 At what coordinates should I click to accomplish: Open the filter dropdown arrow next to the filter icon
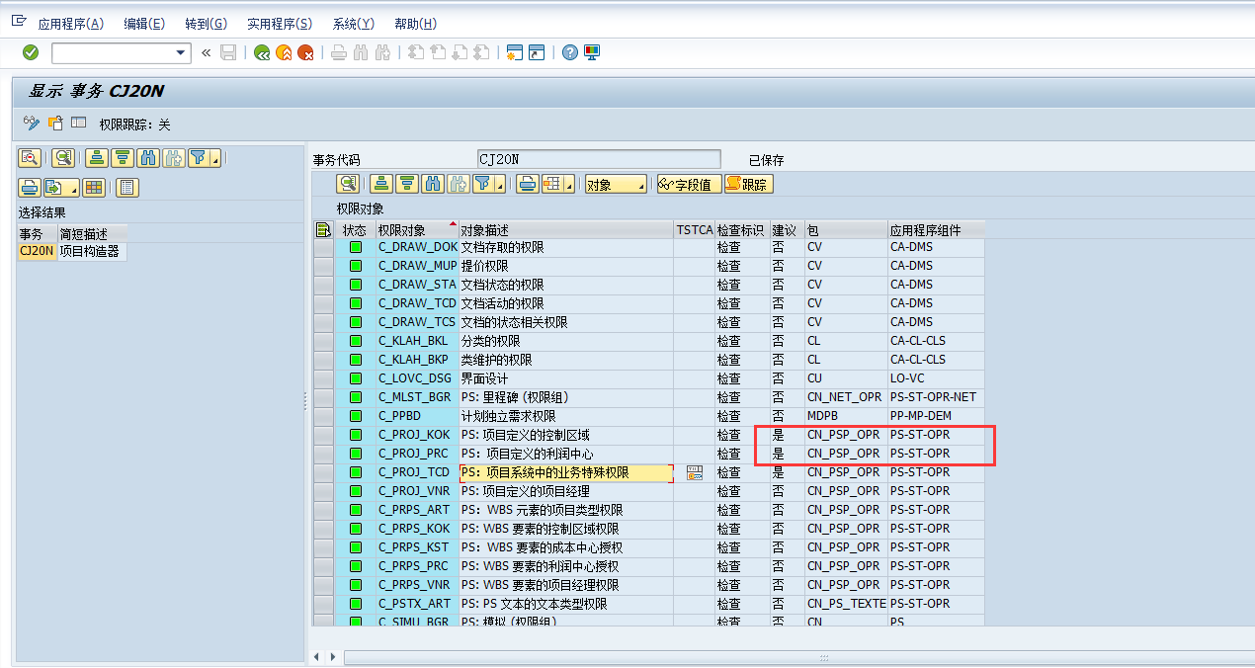(x=496, y=183)
